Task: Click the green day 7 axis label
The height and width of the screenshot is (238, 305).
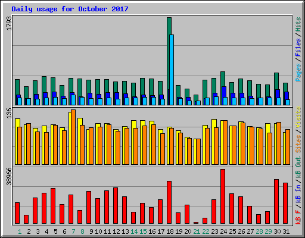Action: pos(73,231)
